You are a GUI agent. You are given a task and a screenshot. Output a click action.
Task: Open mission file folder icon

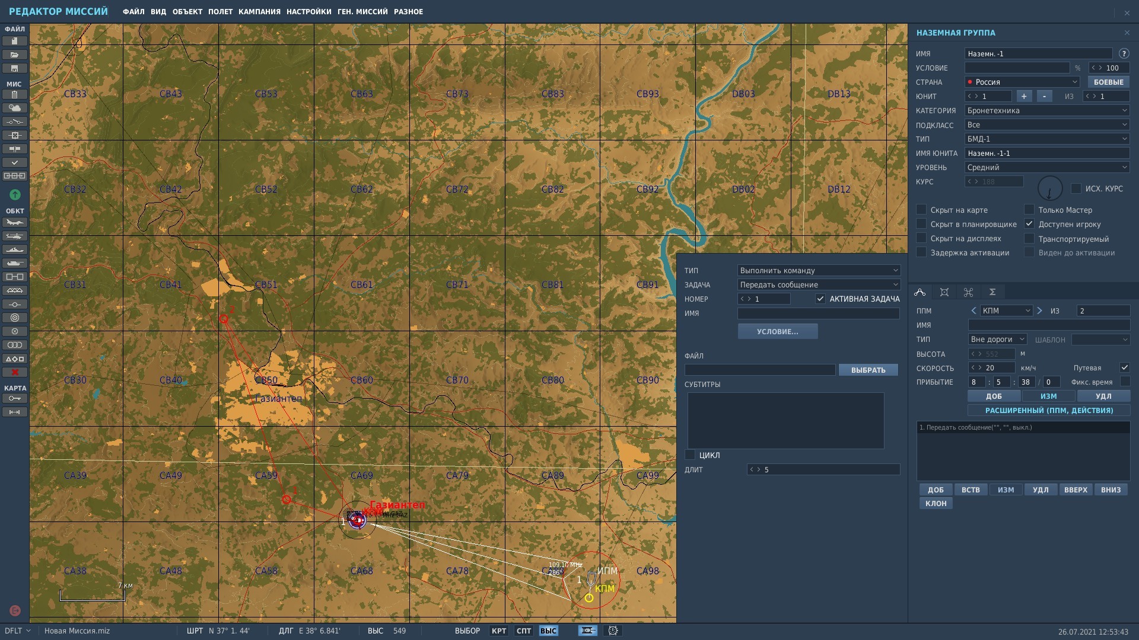(15, 55)
